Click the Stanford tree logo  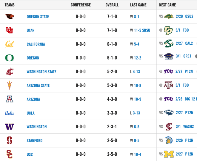click(10, 140)
